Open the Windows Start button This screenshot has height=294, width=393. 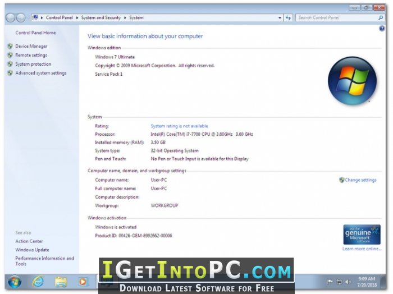point(15,282)
